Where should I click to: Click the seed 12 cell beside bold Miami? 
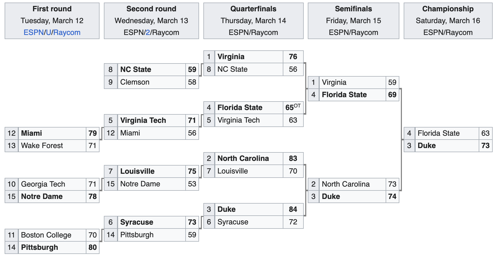tap(12, 133)
